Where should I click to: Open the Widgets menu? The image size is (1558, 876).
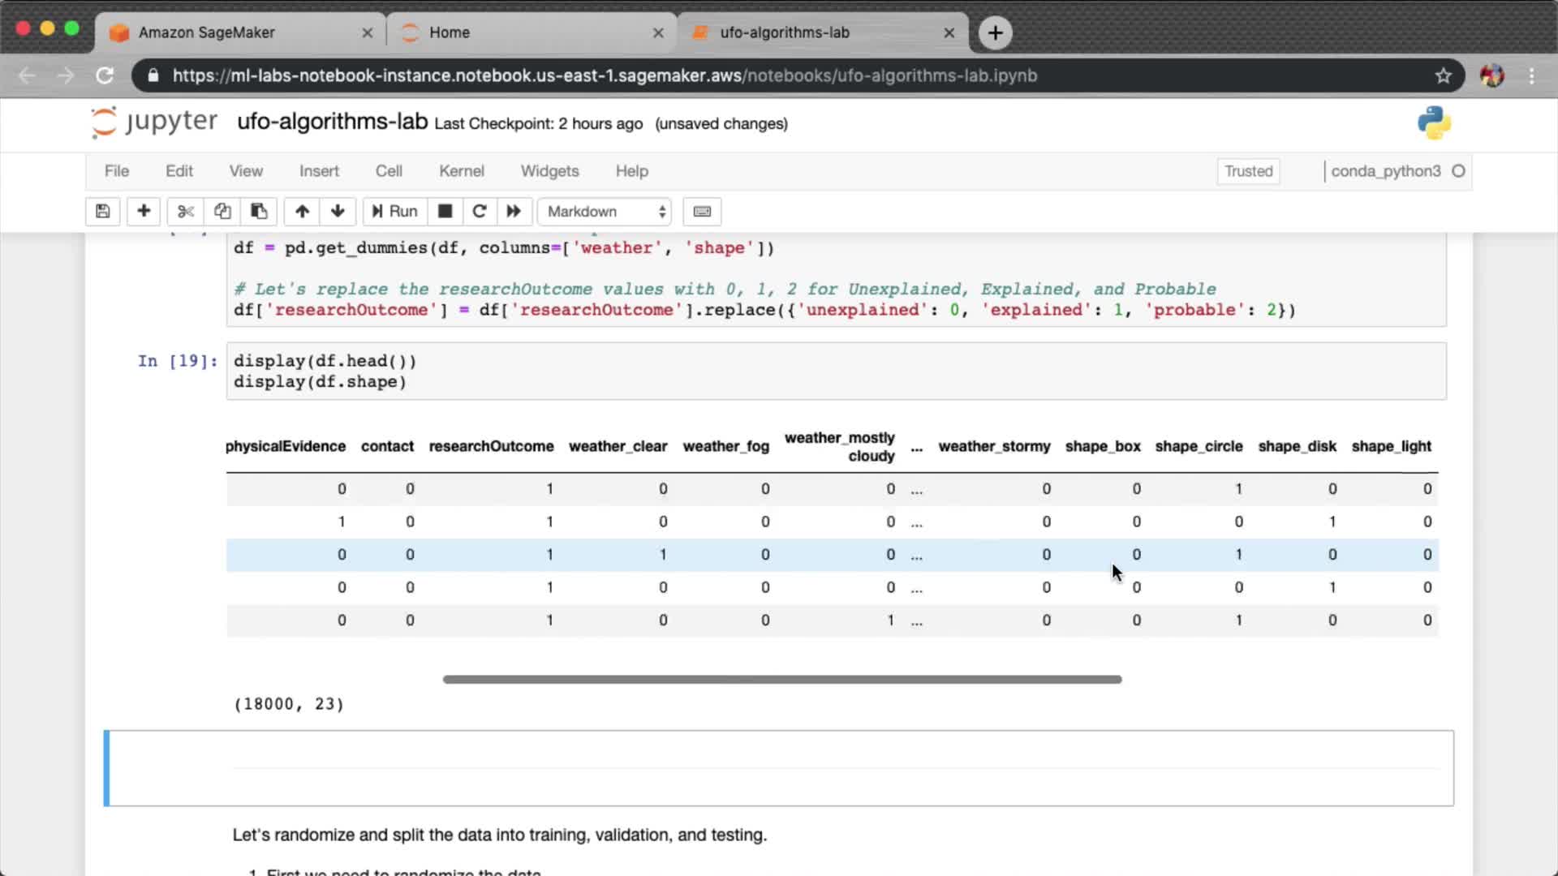pos(549,171)
